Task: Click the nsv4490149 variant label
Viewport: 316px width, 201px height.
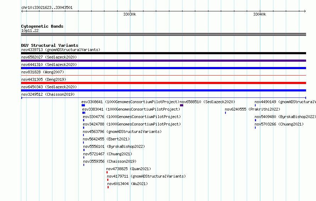Action: click(285, 102)
